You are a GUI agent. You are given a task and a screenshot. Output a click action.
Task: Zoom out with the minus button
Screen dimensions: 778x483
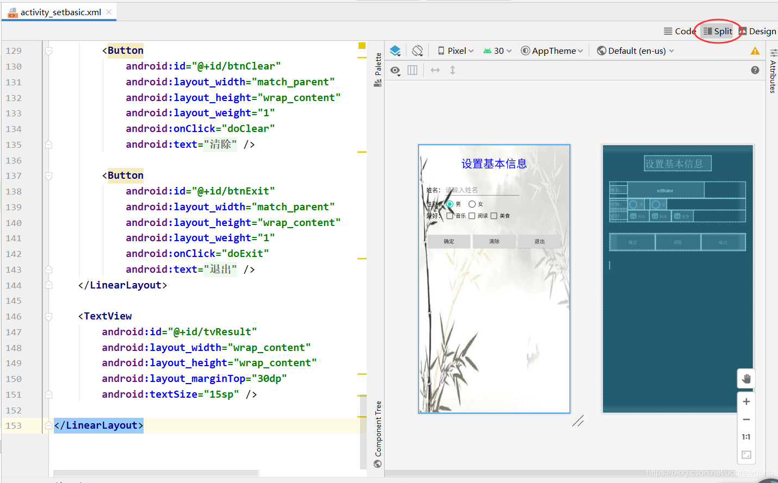tap(746, 419)
